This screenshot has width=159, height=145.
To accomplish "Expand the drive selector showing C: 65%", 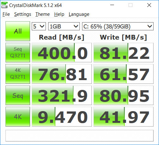I will click(x=118, y=26).
